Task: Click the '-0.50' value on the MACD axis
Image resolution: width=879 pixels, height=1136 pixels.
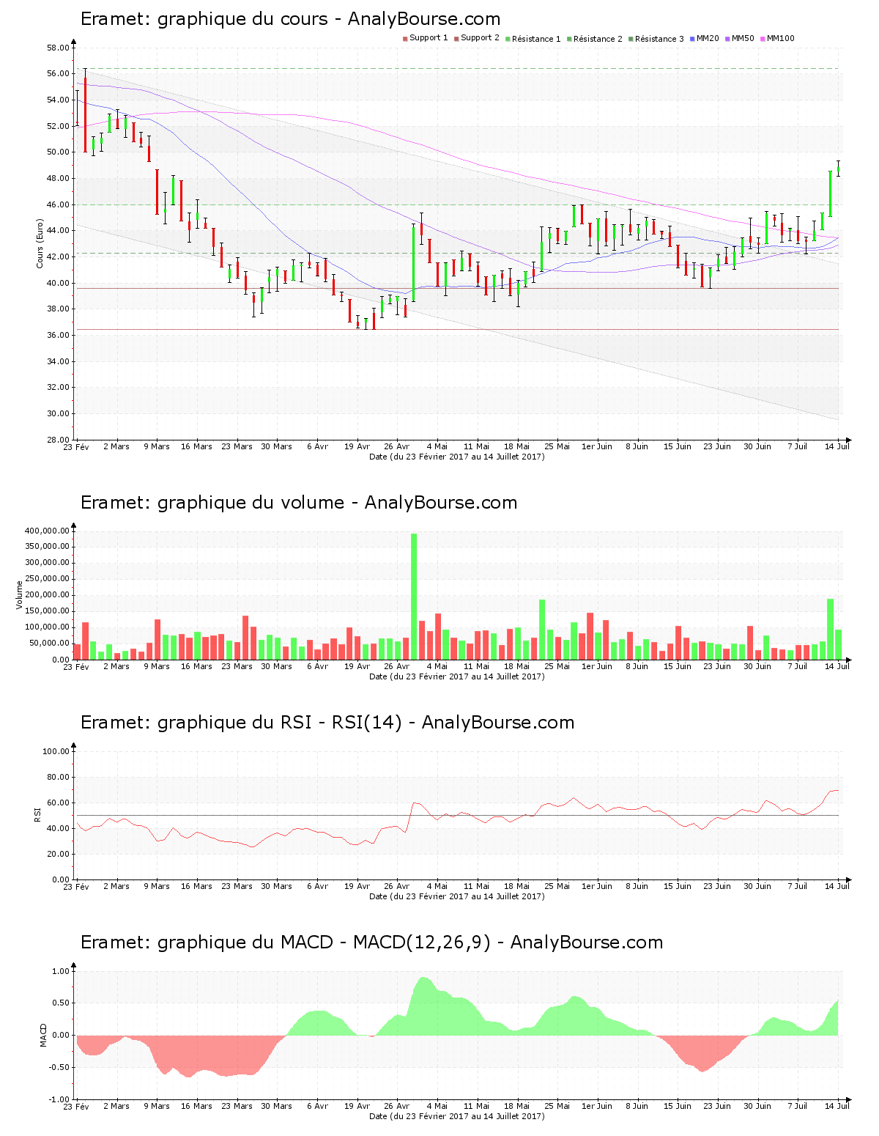Action: (59, 1067)
